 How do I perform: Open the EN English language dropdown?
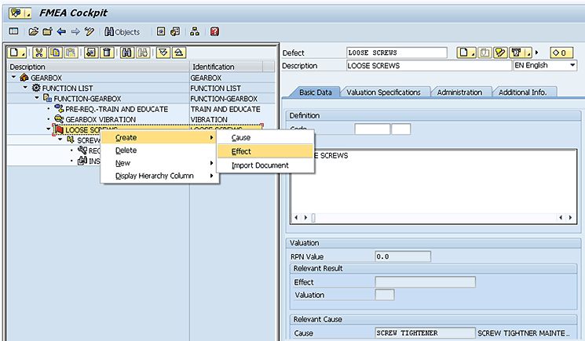[x=545, y=66]
